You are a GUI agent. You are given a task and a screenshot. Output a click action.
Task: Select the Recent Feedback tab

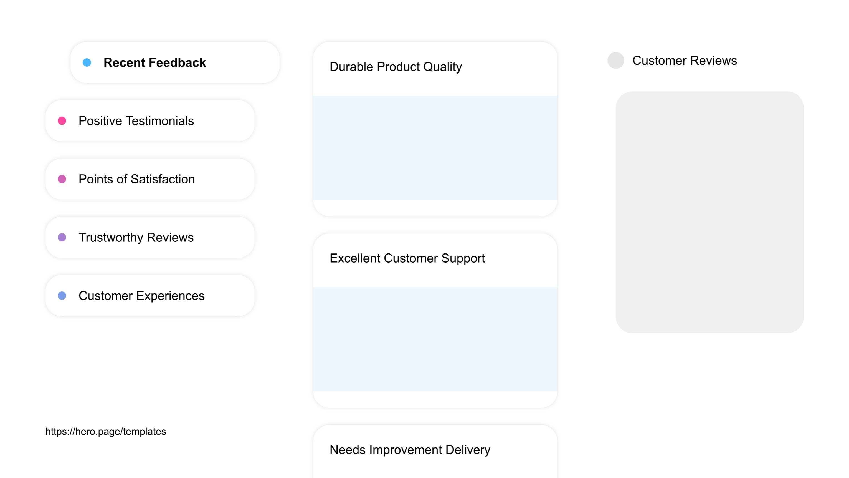pos(175,62)
